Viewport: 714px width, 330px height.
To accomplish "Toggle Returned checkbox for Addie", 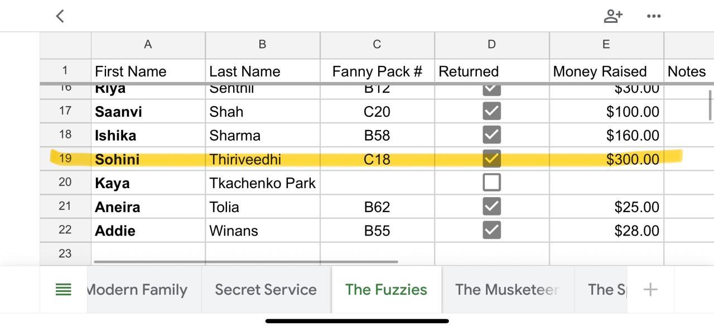I will 491,230.
